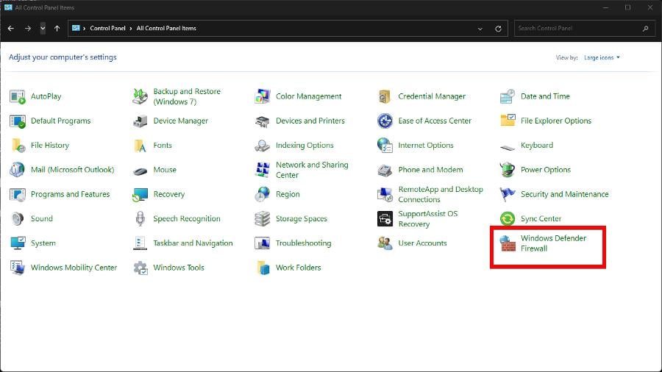The image size is (662, 372).
Task: Click the Speech Recognition microphone icon
Action: click(x=140, y=219)
